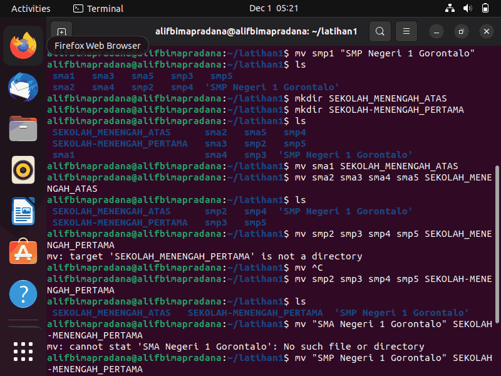
Task: Launch LibreOffice Writer from the dock
Action: pyautogui.click(x=23, y=211)
